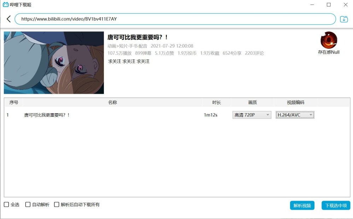The height and width of the screenshot is (219, 353).
Task: Click the 1m12s duration cell
Action: 211,115
